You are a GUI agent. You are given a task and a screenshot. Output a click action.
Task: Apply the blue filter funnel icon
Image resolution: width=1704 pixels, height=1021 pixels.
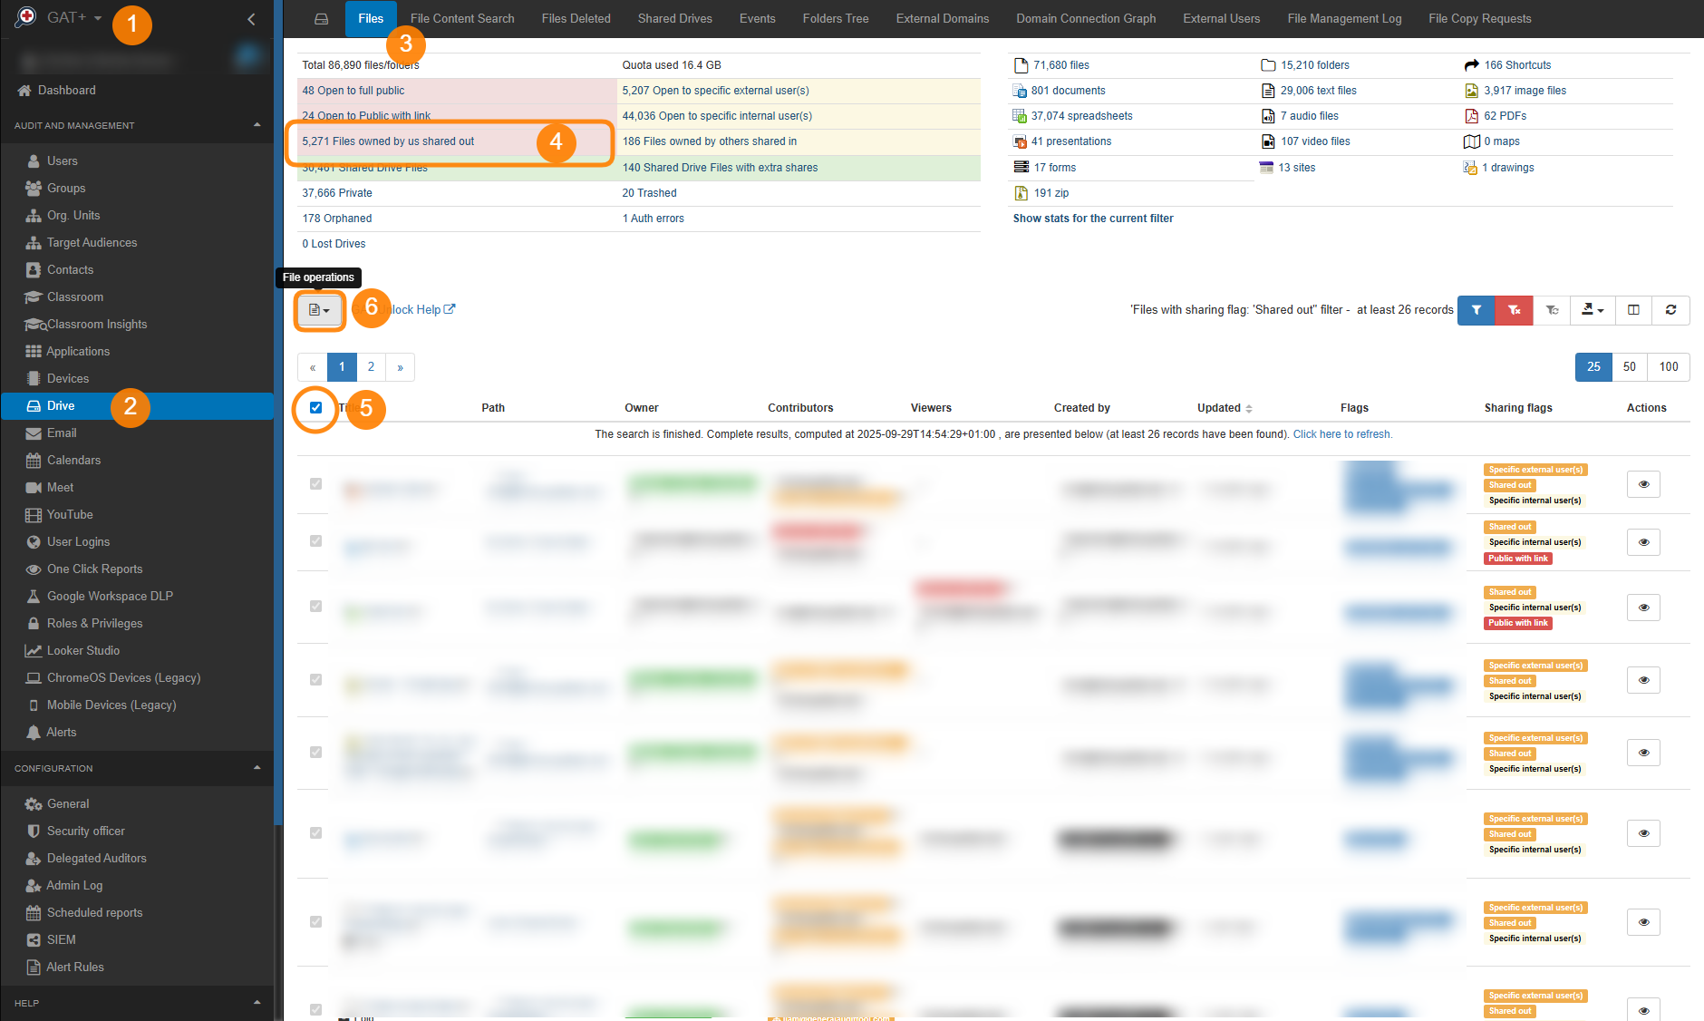point(1476,310)
